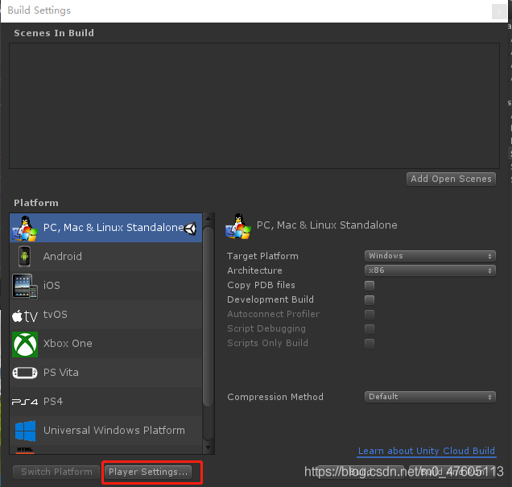Click the PC, Mac & Linux Standalone penguin icon in platform list
Viewport: 512px width, 487px height.
24,228
